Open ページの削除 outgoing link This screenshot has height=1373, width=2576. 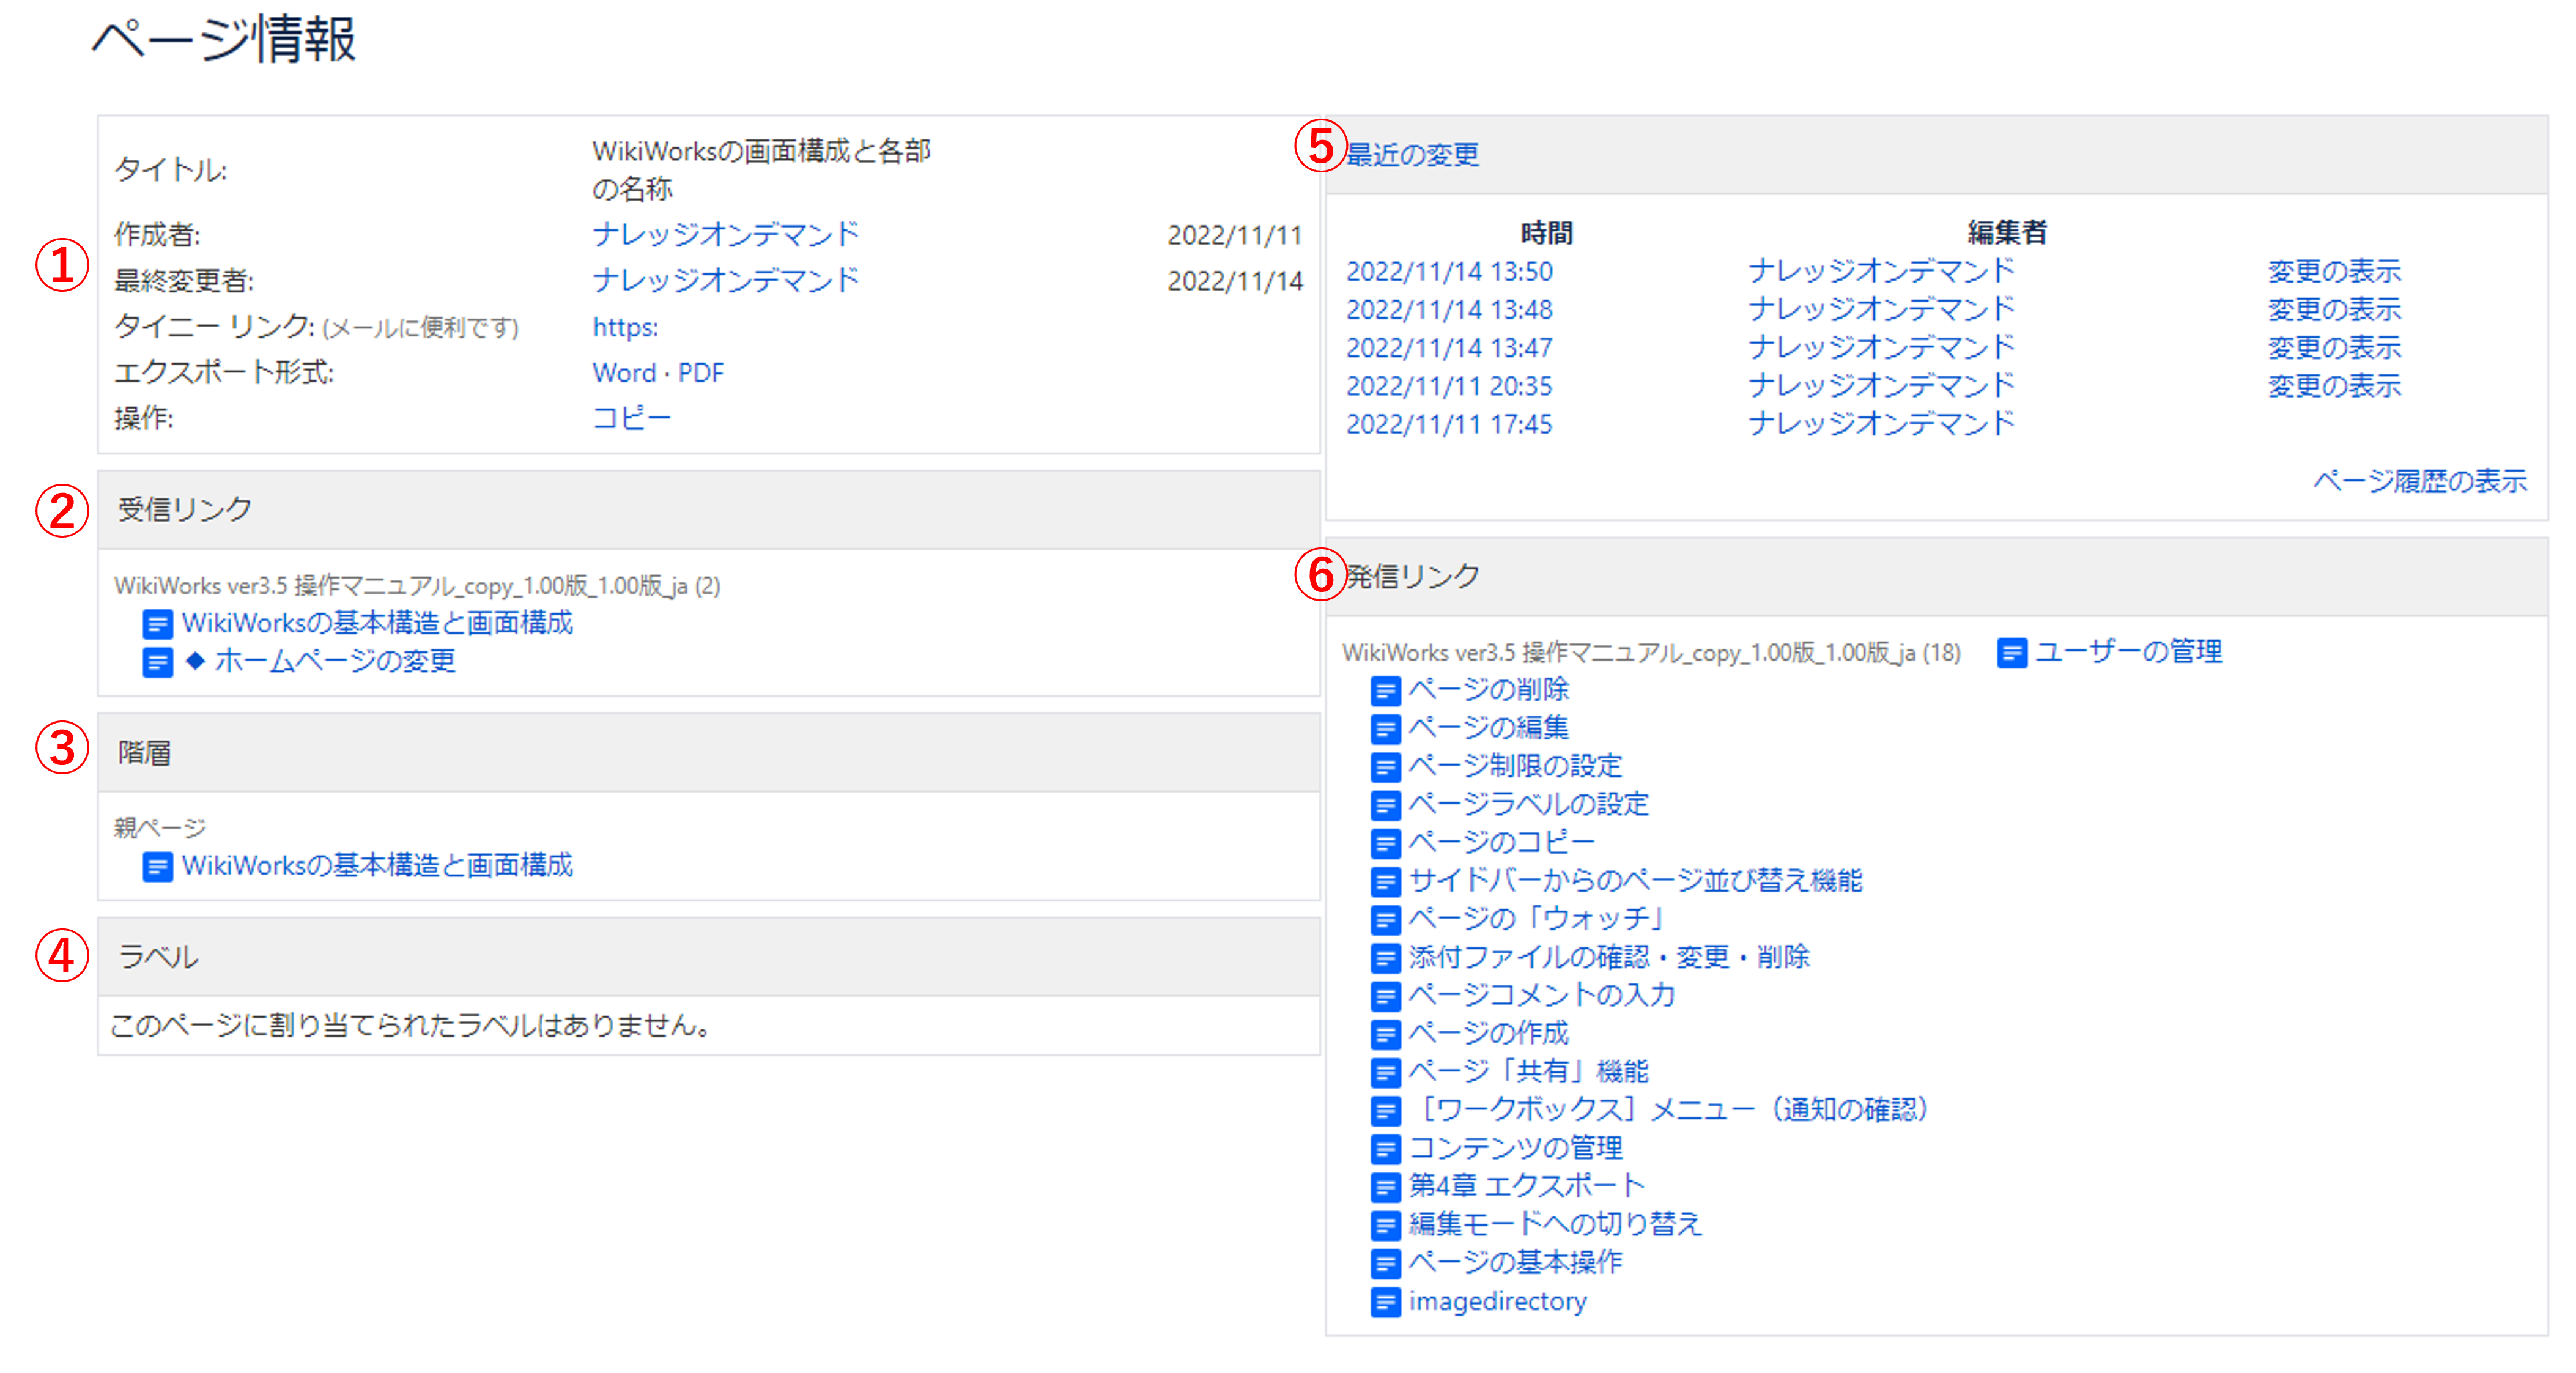click(x=1489, y=689)
